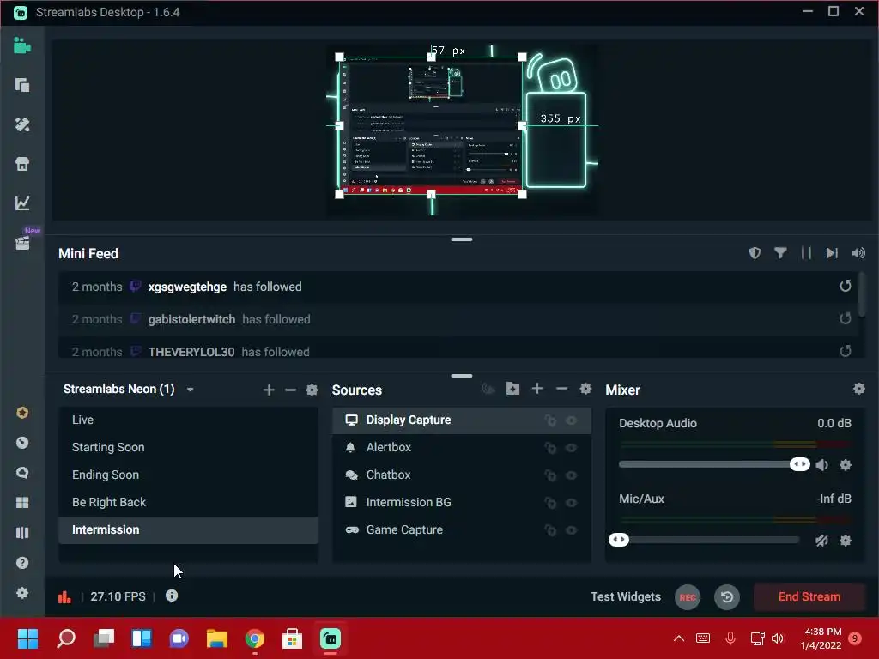This screenshot has height=659, width=879.
Task: Select the Alertbox source
Action: pos(462,447)
